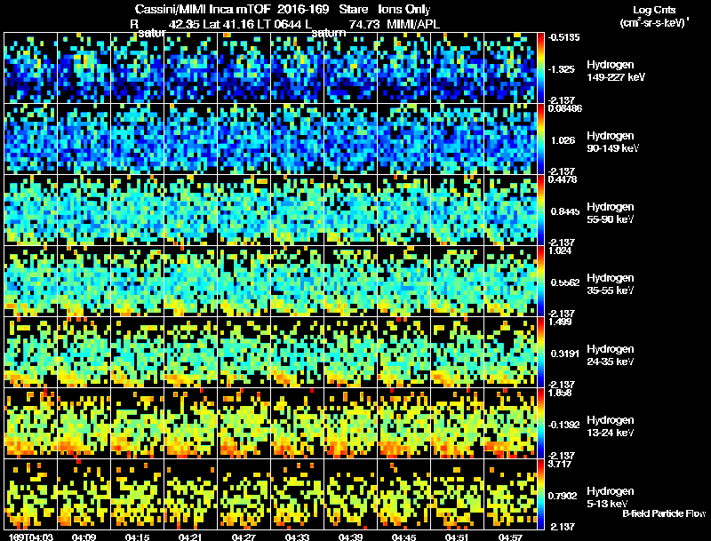
Task: Click the Hydrogen 24-35 keV color scale bar
Action: pyautogui.click(x=540, y=352)
